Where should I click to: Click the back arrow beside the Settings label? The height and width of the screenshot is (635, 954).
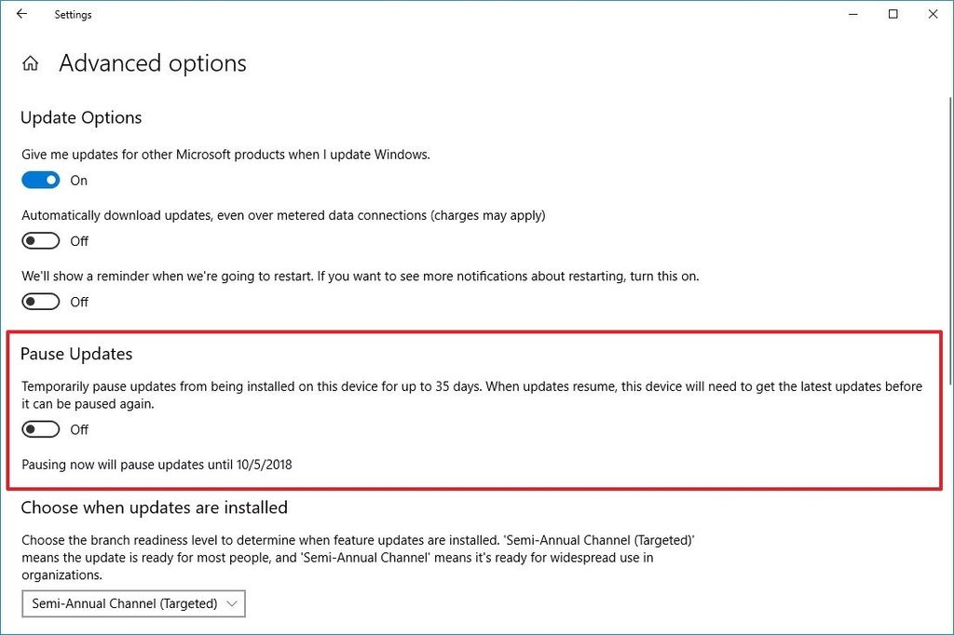pyautogui.click(x=20, y=14)
